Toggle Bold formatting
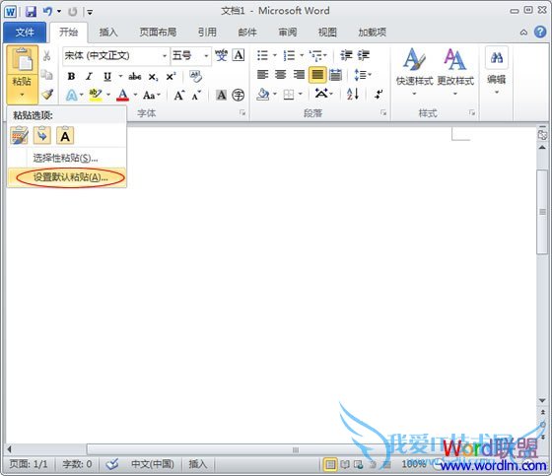The width and height of the screenshot is (552, 476). pyautogui.click(x=71, y=76)
